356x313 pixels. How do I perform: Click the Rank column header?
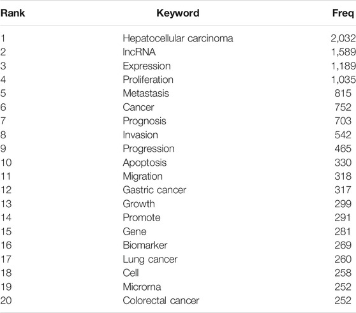[x=13, y=13]
